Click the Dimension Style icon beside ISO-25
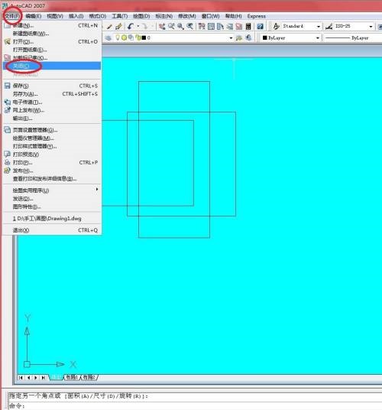The width and height of the screenshot is (382, 410). coord(329,26)
